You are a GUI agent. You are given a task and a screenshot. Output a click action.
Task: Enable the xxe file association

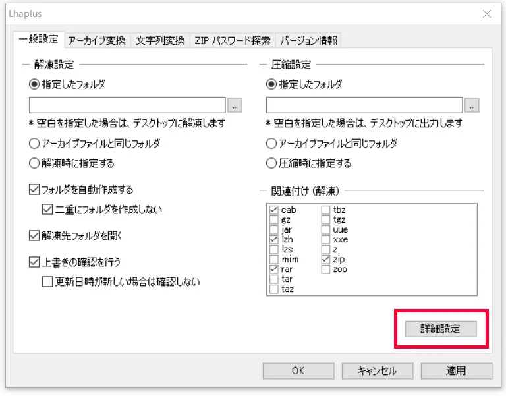click(325, 240)
